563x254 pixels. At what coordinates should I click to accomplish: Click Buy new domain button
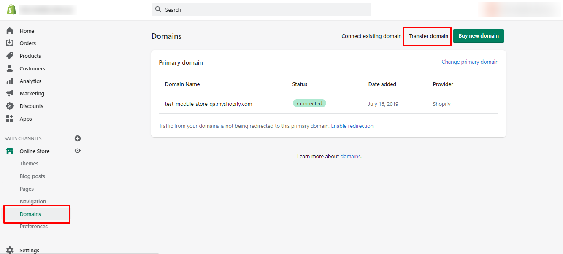(x=479, y=36)
